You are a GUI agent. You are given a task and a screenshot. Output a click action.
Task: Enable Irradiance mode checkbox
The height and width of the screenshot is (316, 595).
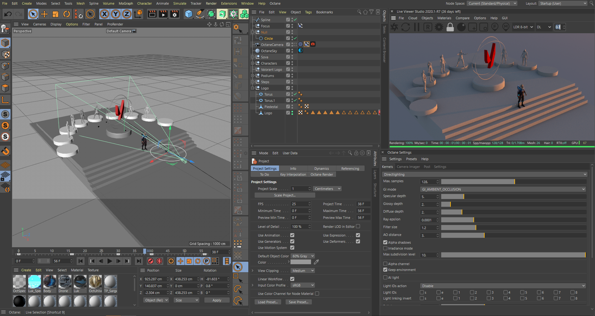pos(385,248)
